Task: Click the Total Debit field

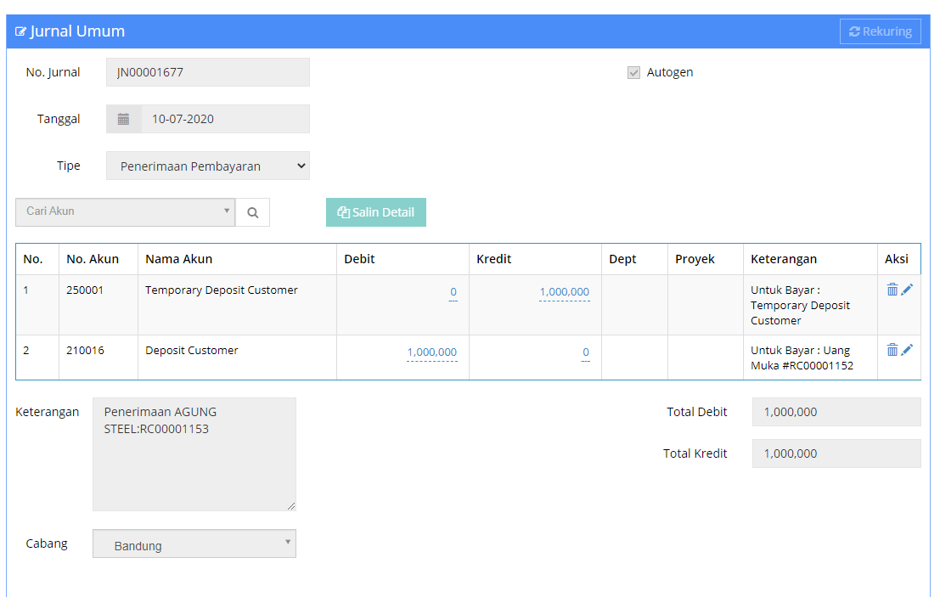Action: pos(836,412)
